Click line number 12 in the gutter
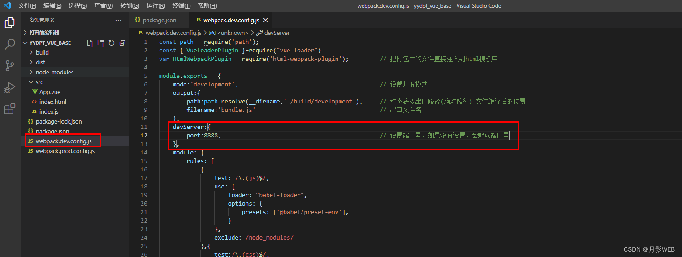Viewport: 682px width, 257px height. [144, 135]
